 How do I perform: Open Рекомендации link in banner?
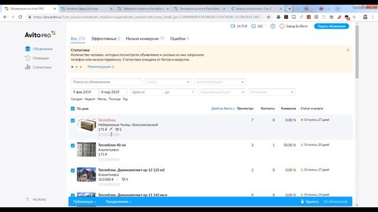[100, 67]
